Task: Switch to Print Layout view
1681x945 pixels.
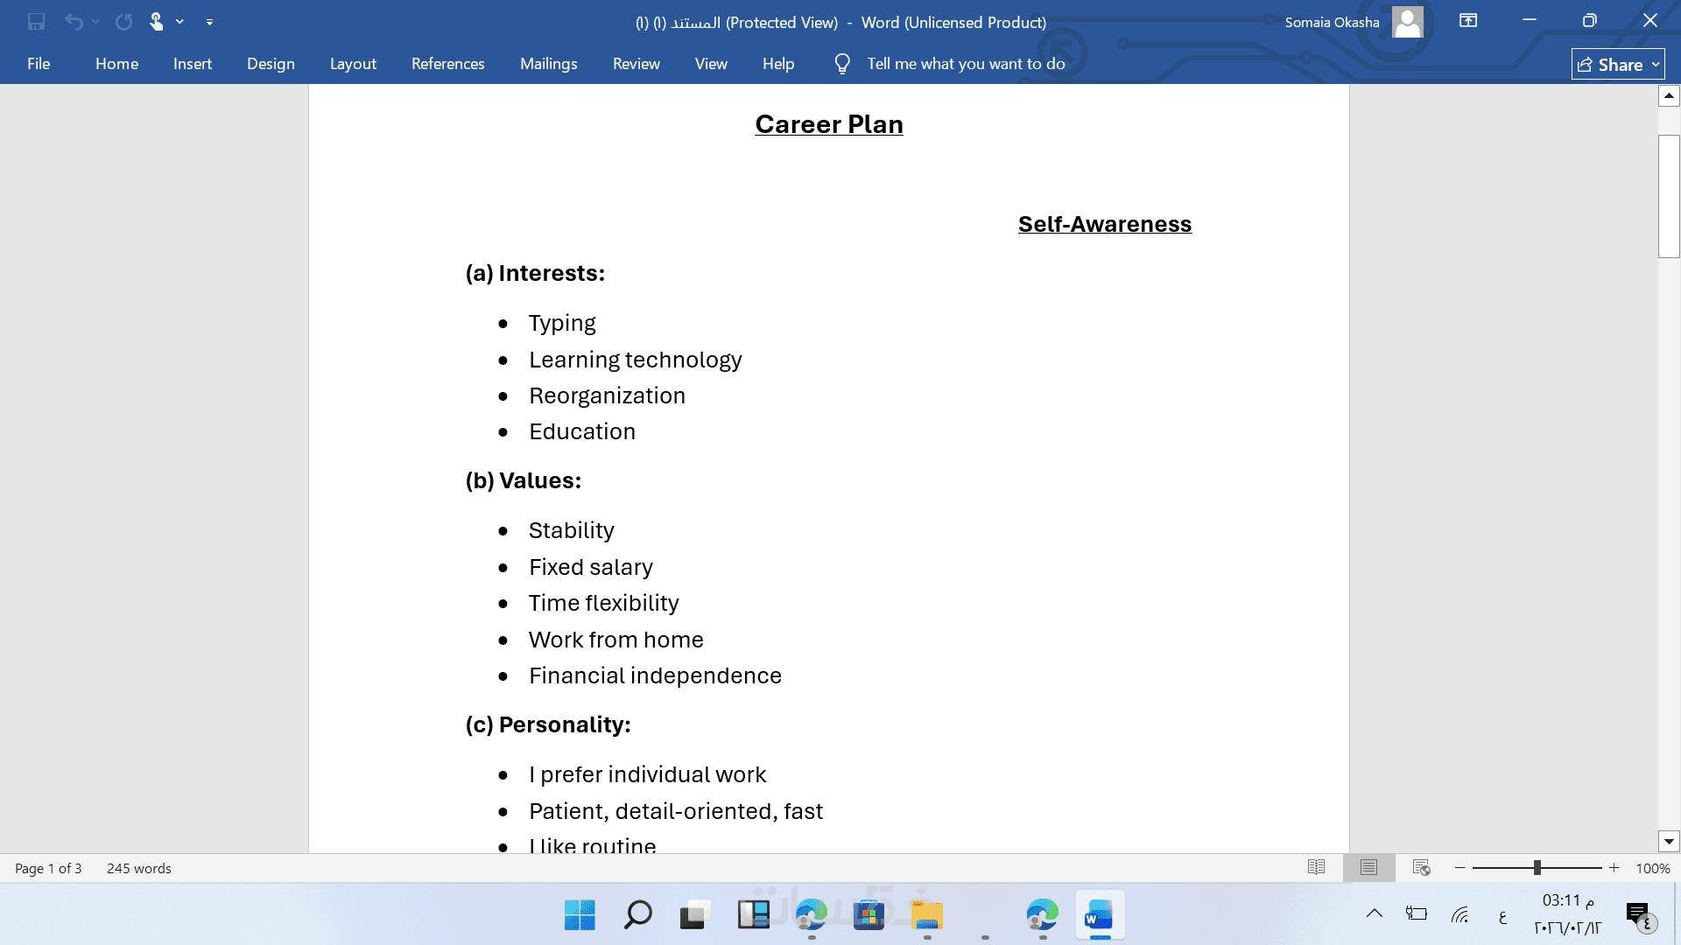Action: point(1368,868)
